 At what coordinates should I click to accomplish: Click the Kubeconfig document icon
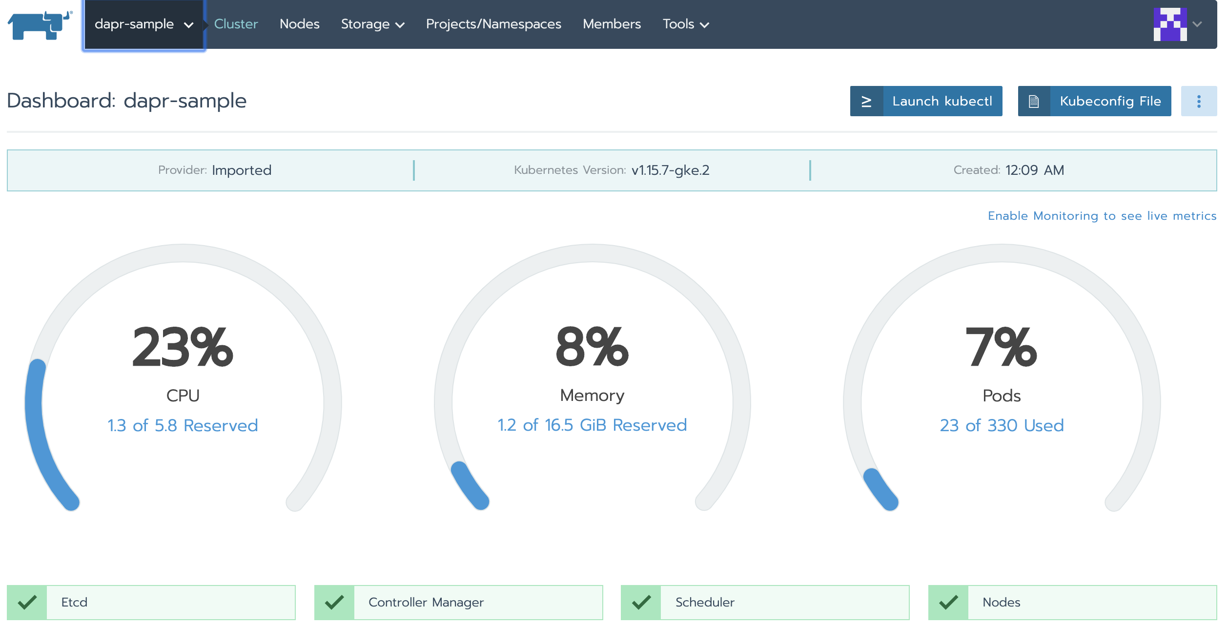pyautogui.click(x=1034, y=101)
